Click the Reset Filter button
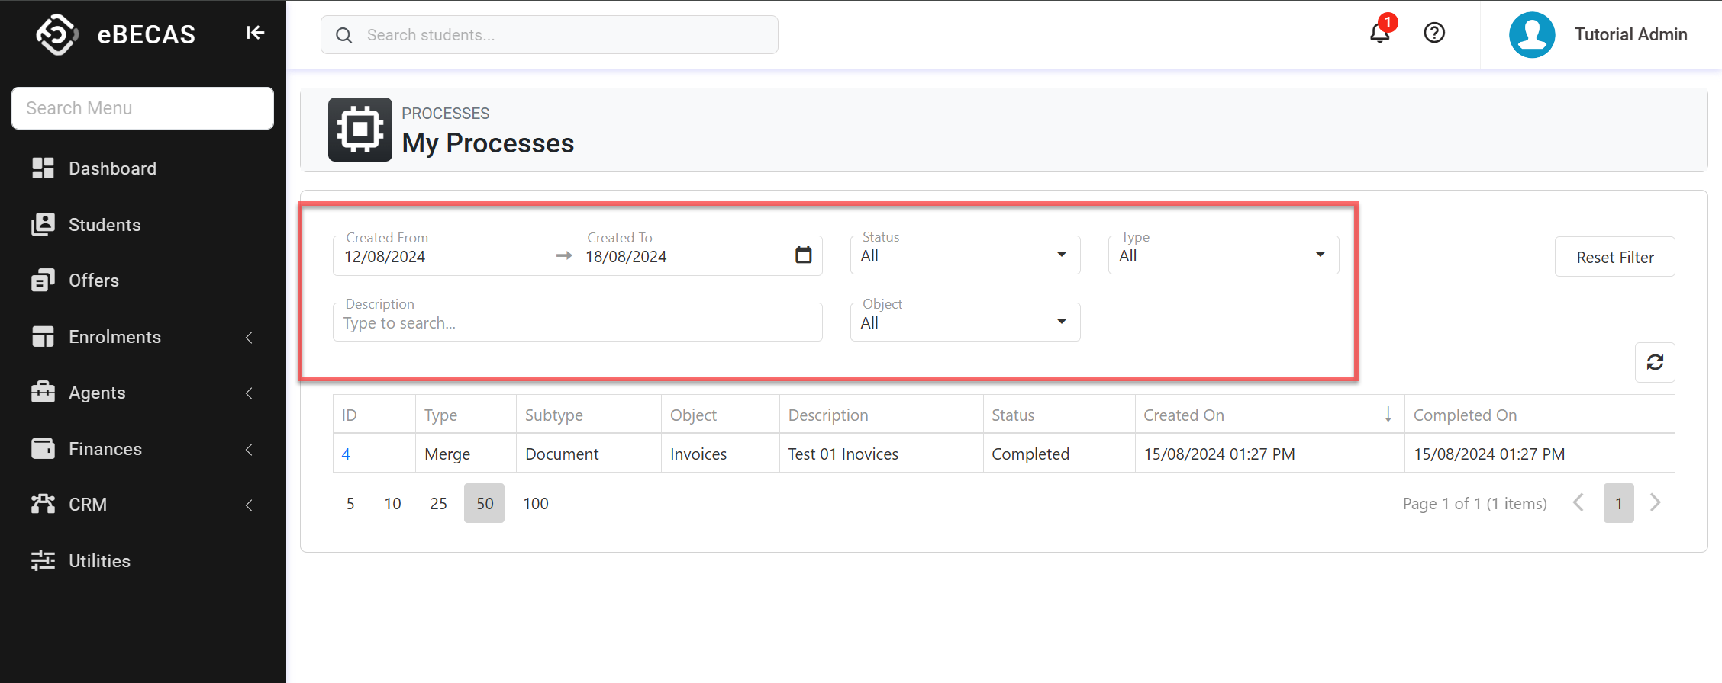Screen dimensions: 1722x683 (x=1614, y=257)
